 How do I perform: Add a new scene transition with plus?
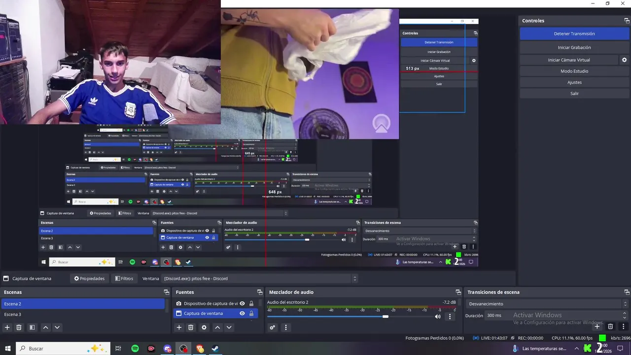point(597,326)
